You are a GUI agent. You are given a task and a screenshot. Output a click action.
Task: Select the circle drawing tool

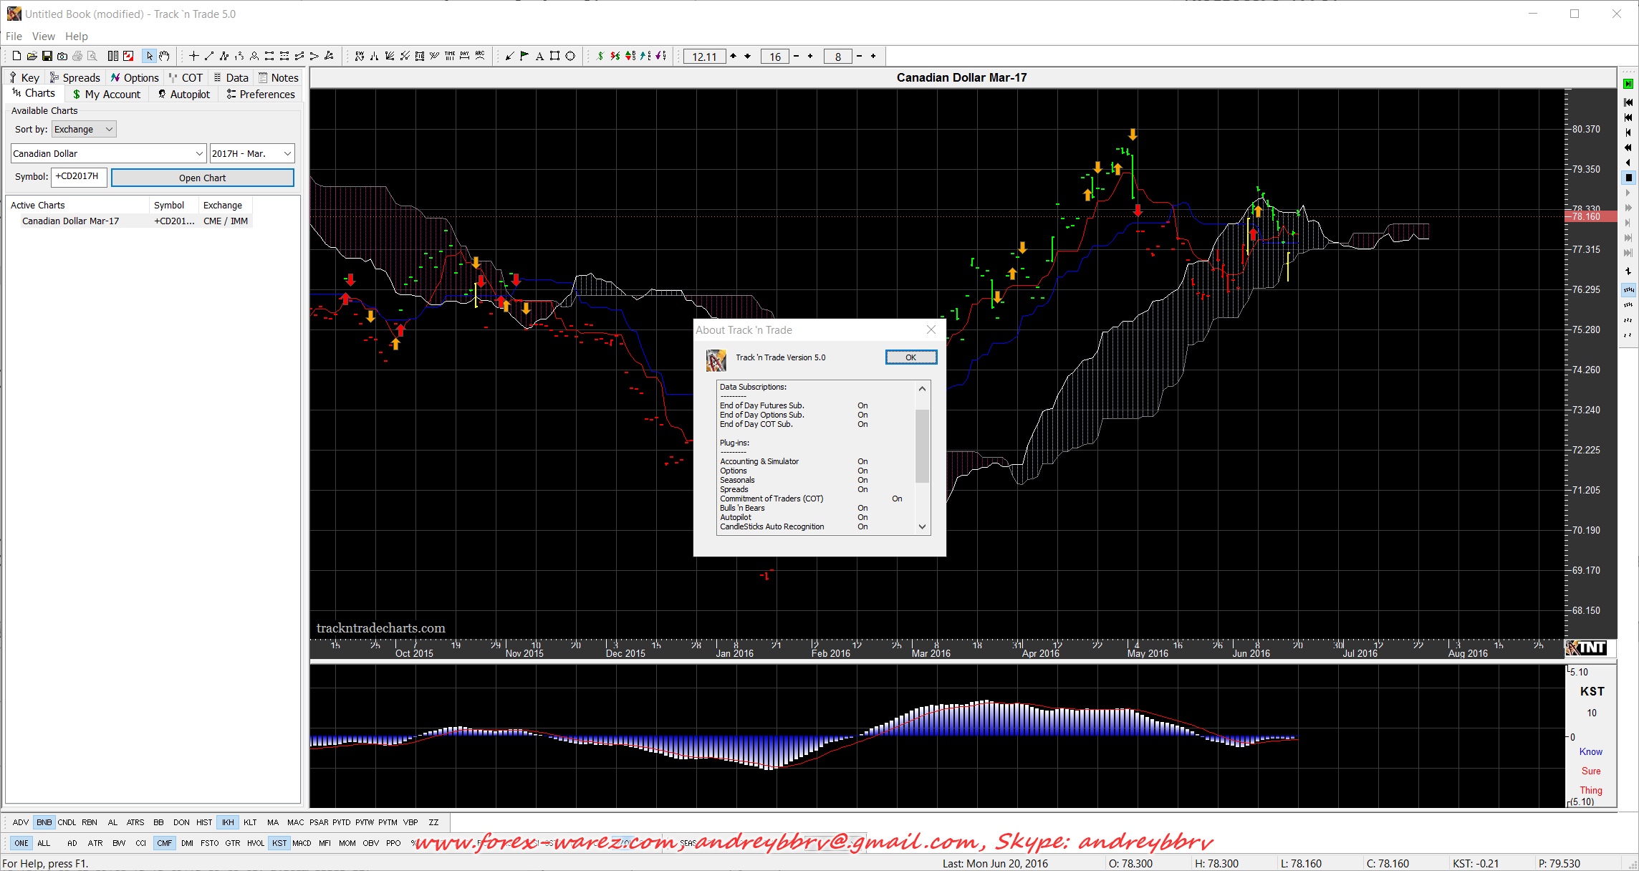tap(570, 56)
